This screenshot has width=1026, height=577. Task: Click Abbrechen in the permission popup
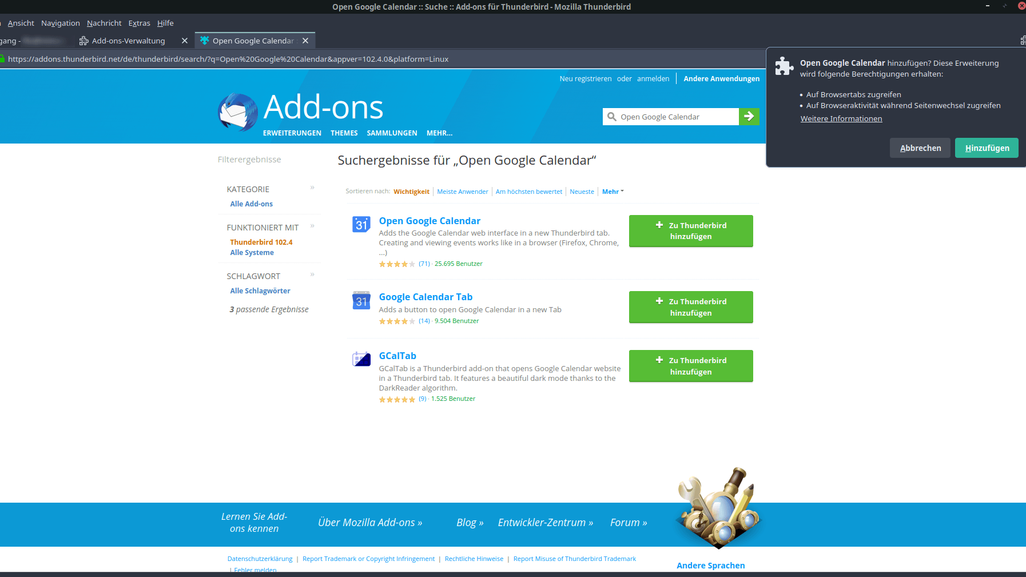coord(920,148)
